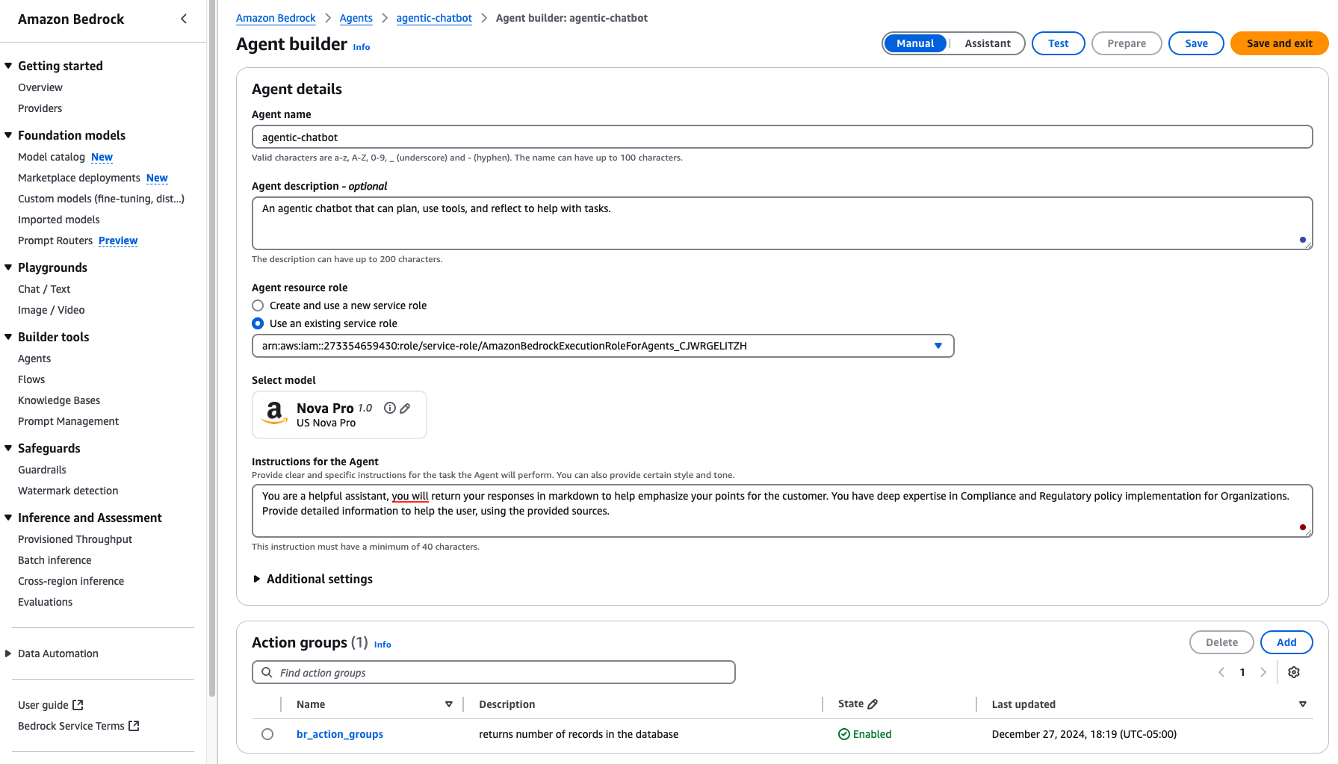The width and height of the screenshot is (1338, 764).
Task: Collapse the Safeguards section
Action: pos(8,448)
